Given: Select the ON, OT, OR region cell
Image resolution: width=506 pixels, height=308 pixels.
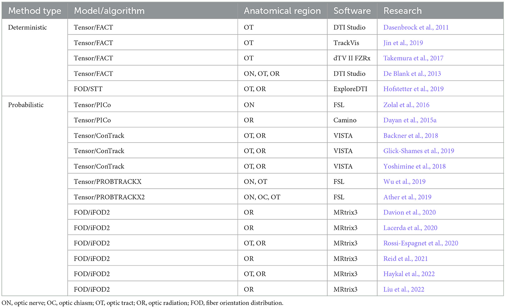Looking at the screenshot, I should pyautogui.click(x=282, y=73).
